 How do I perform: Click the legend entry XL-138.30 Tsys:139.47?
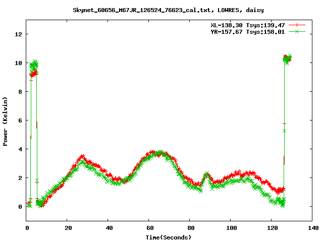[x=248, y=25]
